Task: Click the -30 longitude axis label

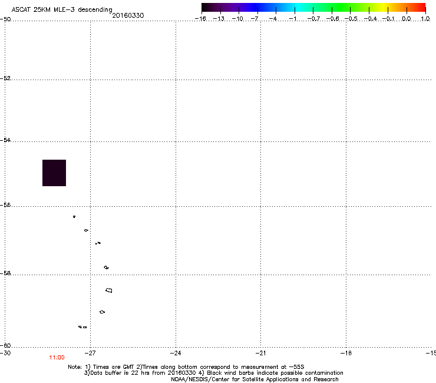Action: pos(5,353)
